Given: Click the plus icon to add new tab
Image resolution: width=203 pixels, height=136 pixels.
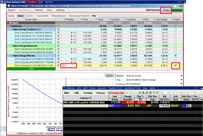Looking at the screenshot, I should (x=127, y=93).
